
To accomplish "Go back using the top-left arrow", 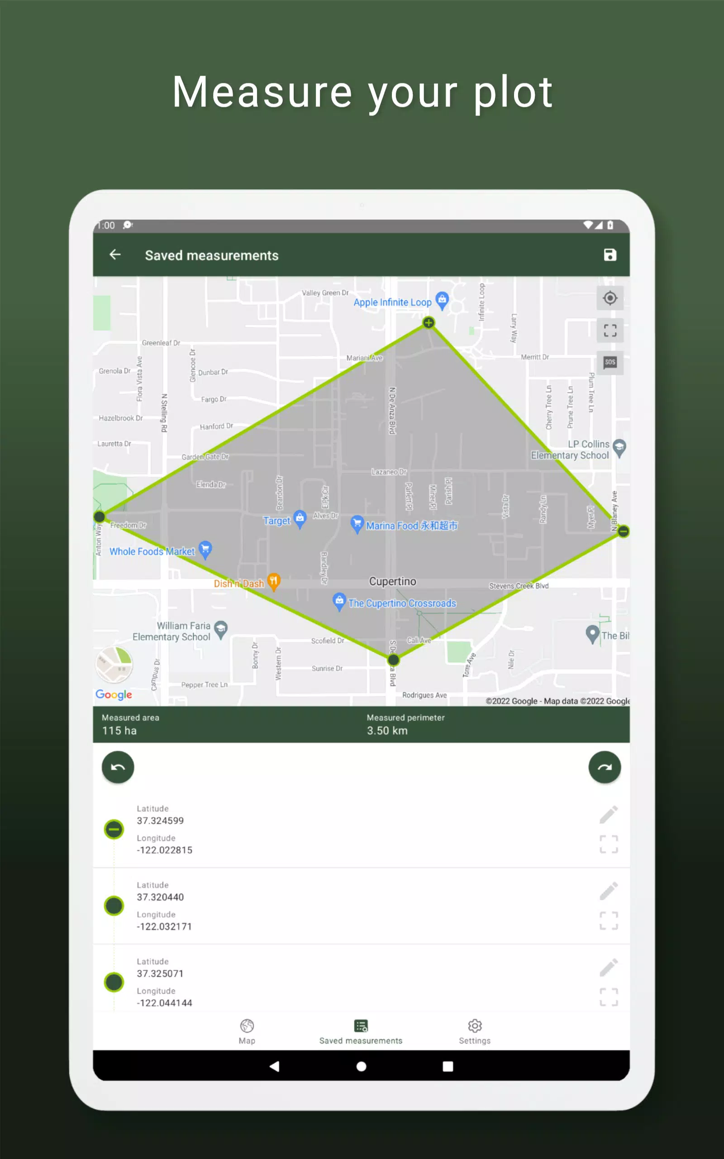I will point(115,254).
